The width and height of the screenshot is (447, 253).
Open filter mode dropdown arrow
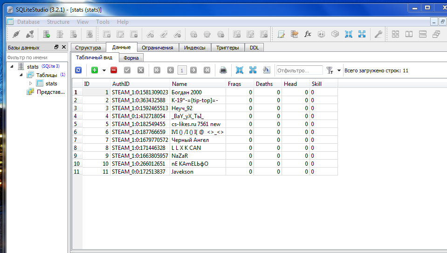339,70
